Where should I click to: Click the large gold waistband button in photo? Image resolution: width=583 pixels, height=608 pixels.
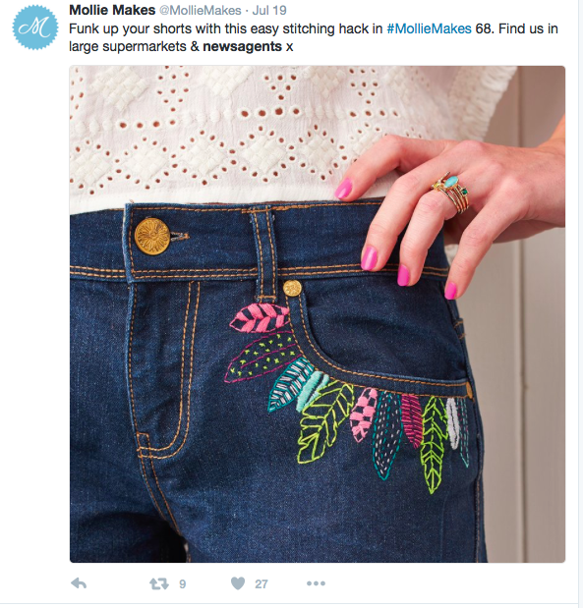[152, 236]
